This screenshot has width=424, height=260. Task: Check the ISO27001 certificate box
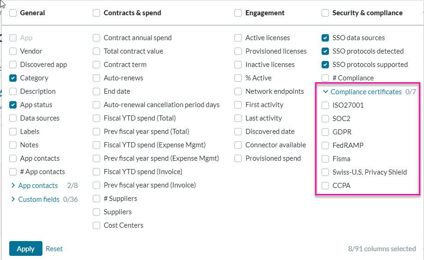pyautogui.click(x=325, y=105)
